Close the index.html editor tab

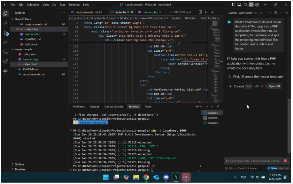pyautogui.click(x=132, y=12)
